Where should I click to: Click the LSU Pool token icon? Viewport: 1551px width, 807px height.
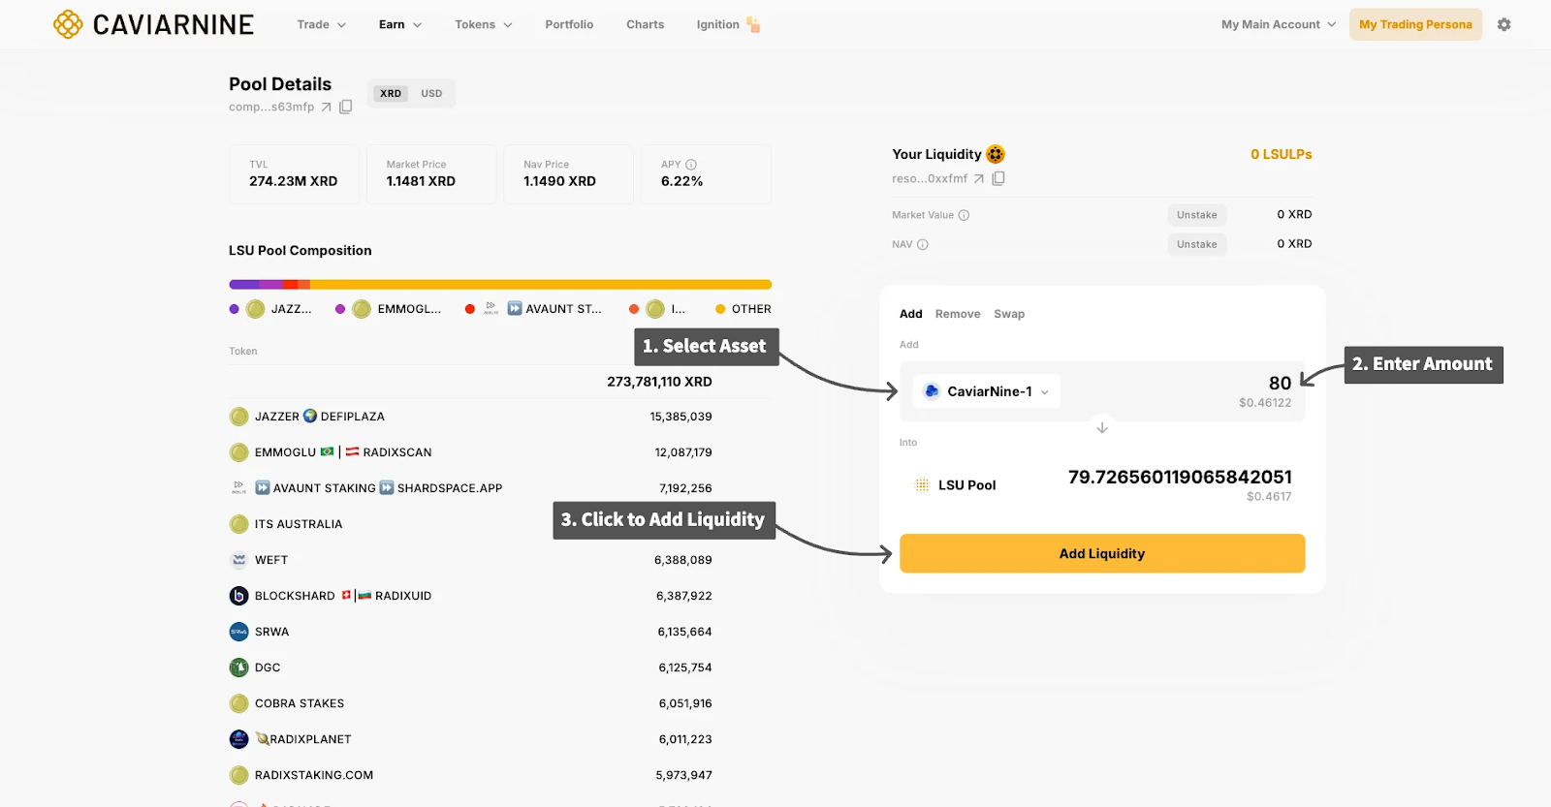[922, 485]
